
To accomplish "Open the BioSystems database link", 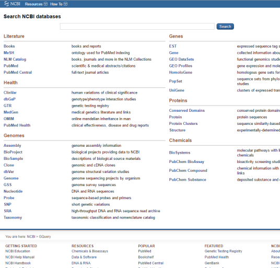I will (x=180, y=153).
